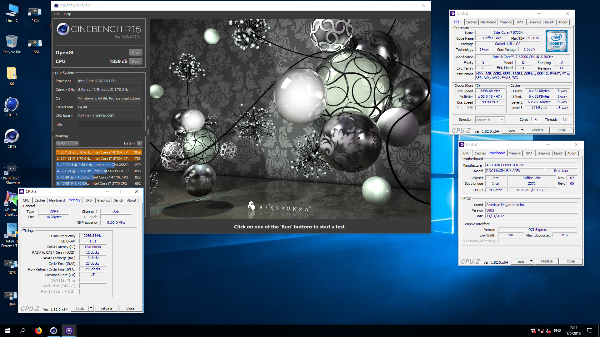Image resolution: width=600 pixels, height=337 pixels.
Task: Switch to SPD tab in memory CPU-Z window
Action: [88, 200]
